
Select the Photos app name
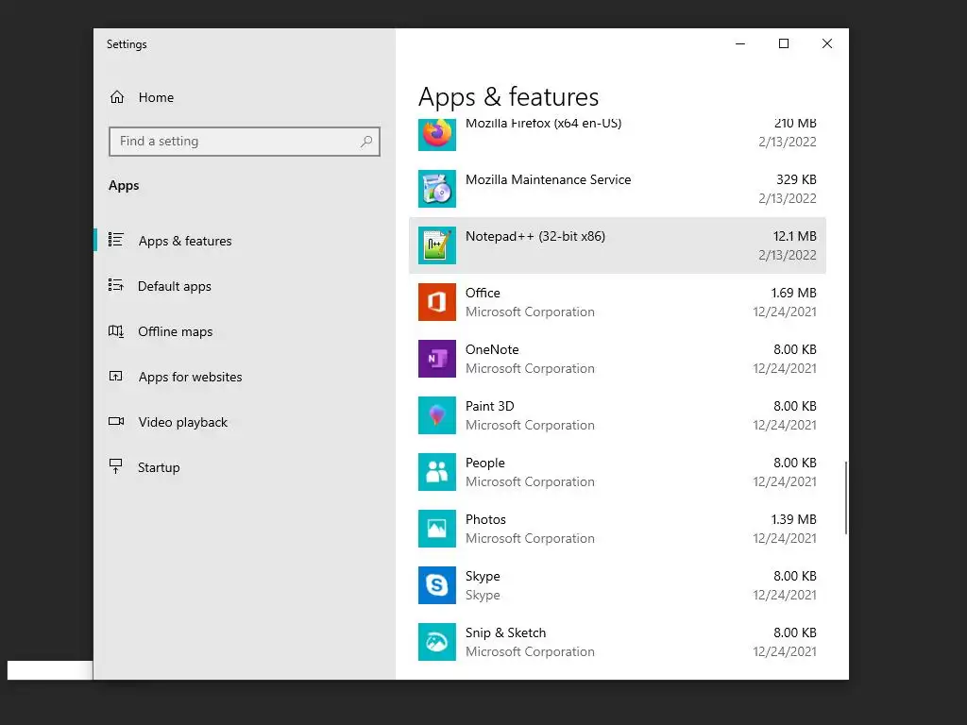pos(486,520)
